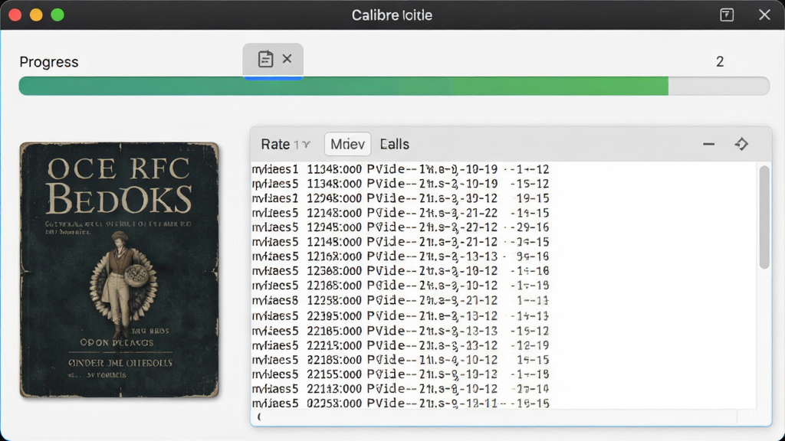Select the Mdev tab
Screen dimensions: 785x441
(x=347, y=144)
